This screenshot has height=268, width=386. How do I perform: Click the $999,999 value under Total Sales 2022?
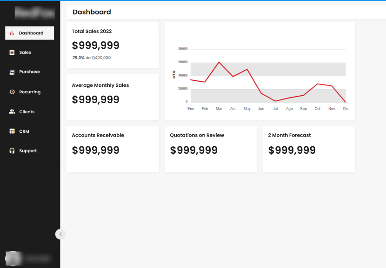pos(95,46)
